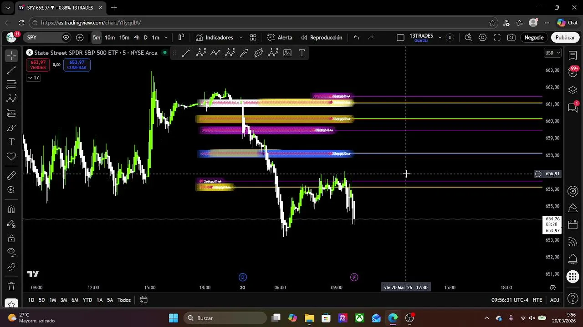
Task: Activate the zoom-in magnifier tool
Action: click(11, 190)
